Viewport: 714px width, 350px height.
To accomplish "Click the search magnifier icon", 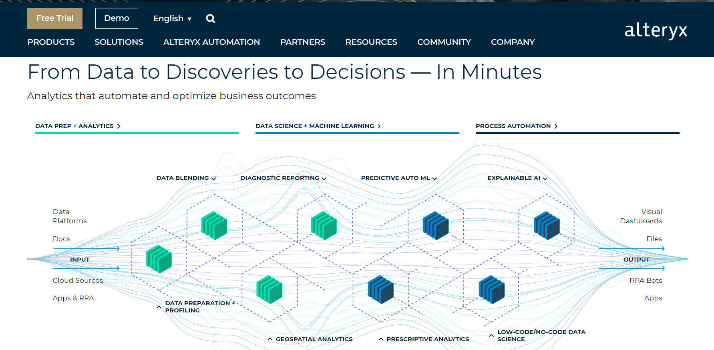I will click(x=210, y=19).
